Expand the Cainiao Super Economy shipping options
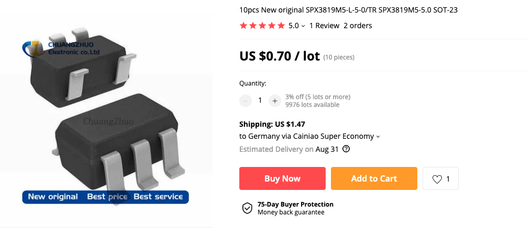The image size is (532, 228). (378, 137)
